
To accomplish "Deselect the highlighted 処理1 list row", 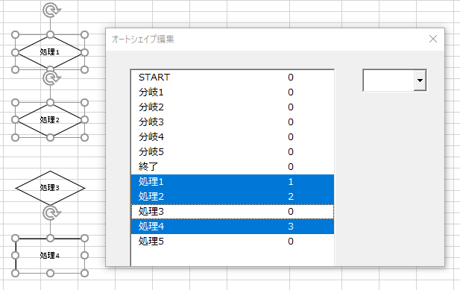I will [233, 182].
